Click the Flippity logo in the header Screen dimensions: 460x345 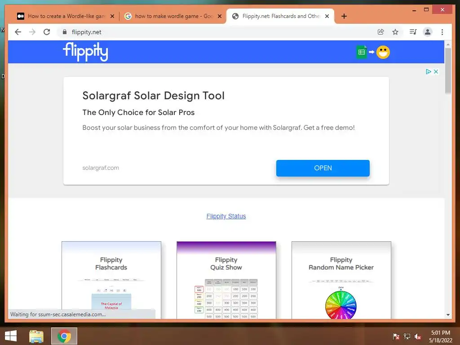[85, 52]
